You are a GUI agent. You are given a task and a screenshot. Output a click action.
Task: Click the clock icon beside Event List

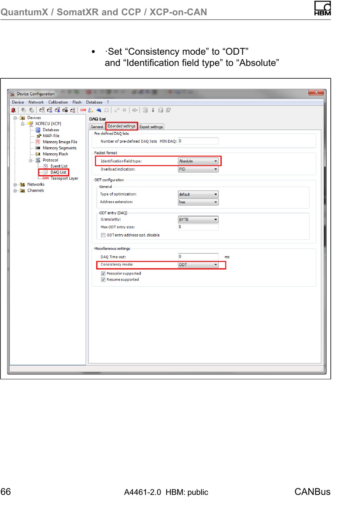pos(46,166)
